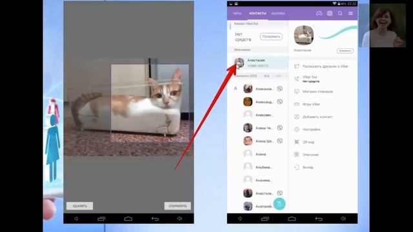This screenshot has width=413, height=232.
Task: Switch to the ЧАТЫ tab
Action: click(237, 14)
